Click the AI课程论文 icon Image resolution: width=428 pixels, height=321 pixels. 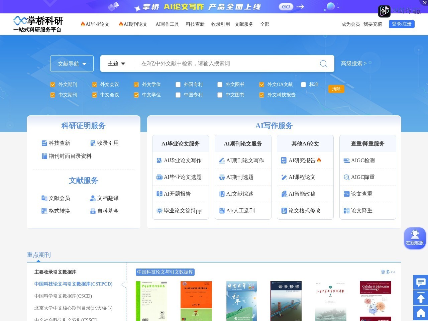click(x=284, y=177)
